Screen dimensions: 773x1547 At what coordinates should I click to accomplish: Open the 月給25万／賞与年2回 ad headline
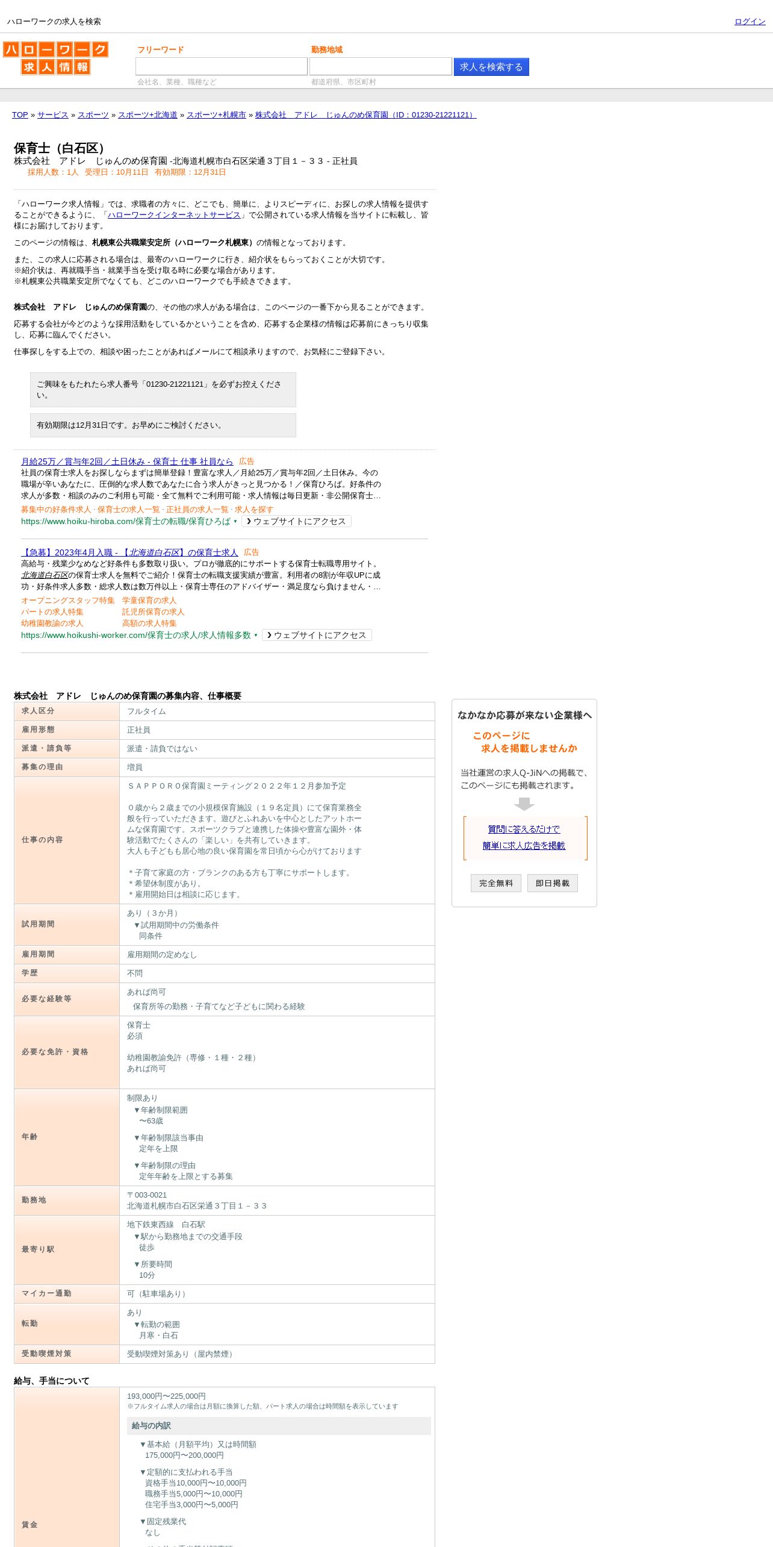[127, 461]
